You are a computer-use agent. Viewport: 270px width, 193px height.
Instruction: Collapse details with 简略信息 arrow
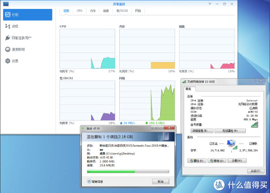click(x=89, y=181)
